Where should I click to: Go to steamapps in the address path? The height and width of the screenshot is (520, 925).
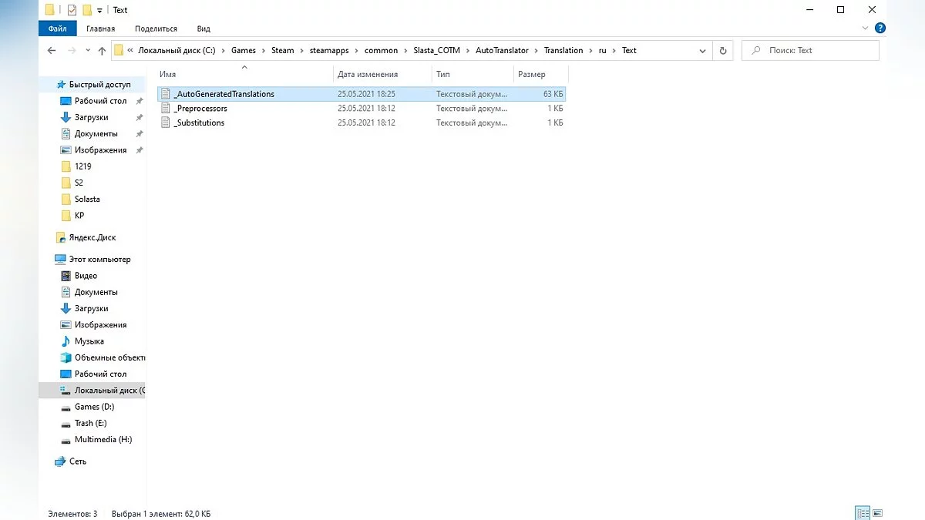(330, 50)
